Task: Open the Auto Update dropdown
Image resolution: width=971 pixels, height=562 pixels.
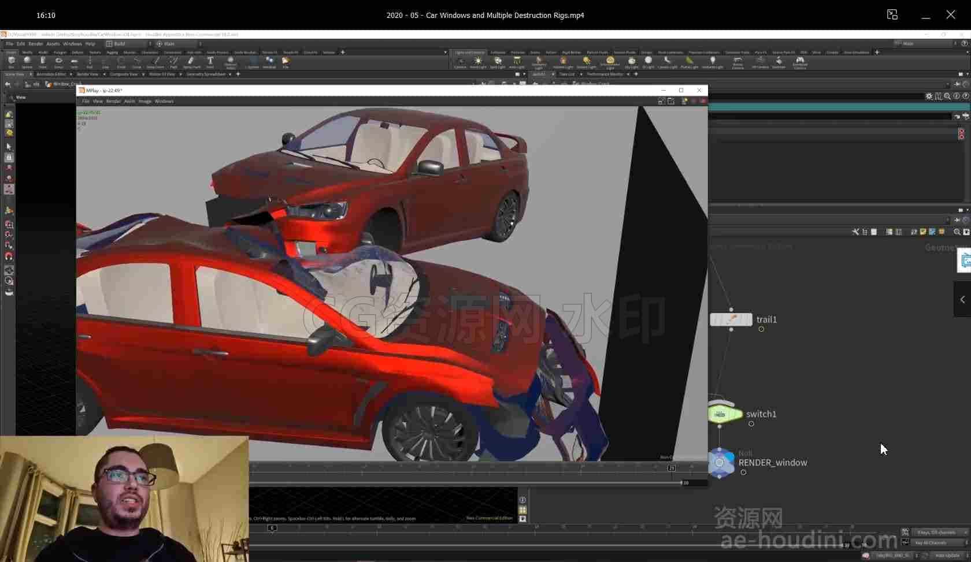Action: [950, 556]
